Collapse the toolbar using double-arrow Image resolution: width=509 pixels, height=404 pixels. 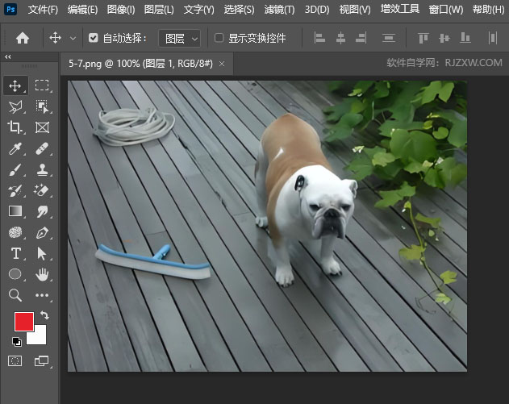tap(8, 57)
